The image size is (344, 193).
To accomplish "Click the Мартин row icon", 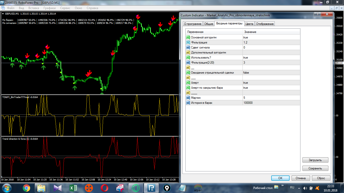I will [x=188, y=98].
